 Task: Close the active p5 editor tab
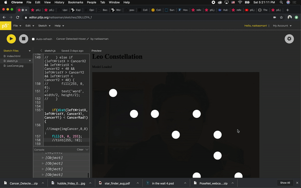pos(26,10)
